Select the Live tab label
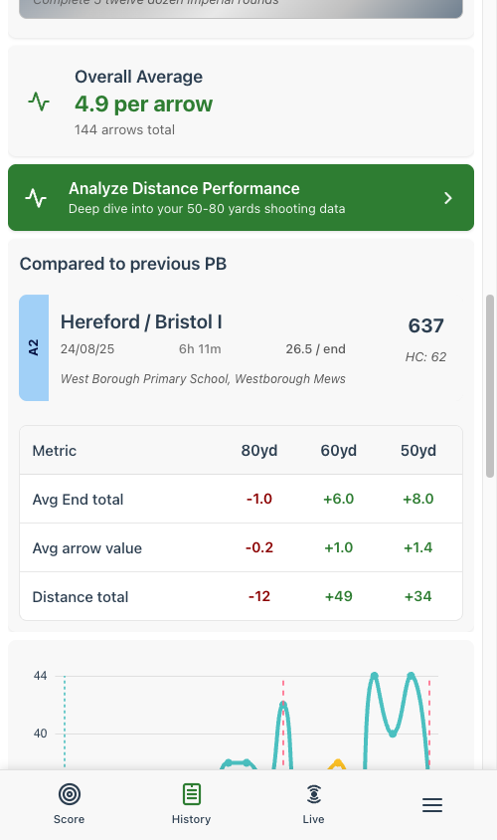This screenshot has width=497, height=840. pyautogui.click(x=313, y=819)
